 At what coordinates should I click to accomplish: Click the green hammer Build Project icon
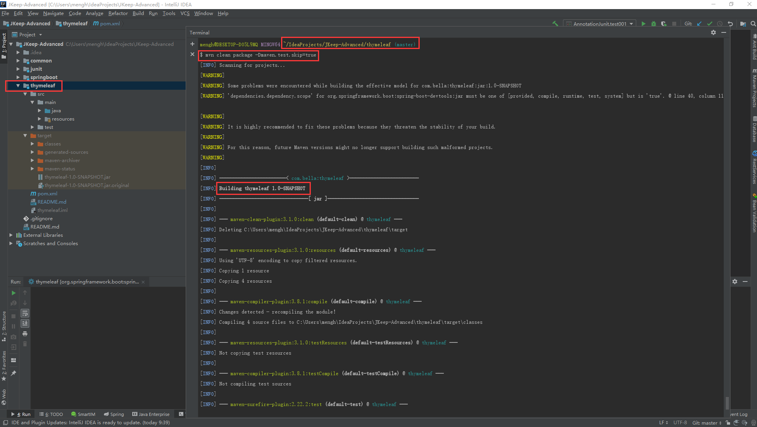pyautogui.click(x=555, y=24)
